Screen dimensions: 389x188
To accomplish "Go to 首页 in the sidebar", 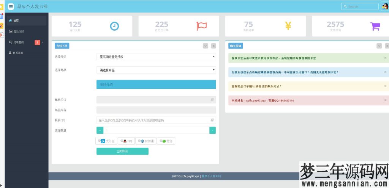I will [x=16, y=20].
